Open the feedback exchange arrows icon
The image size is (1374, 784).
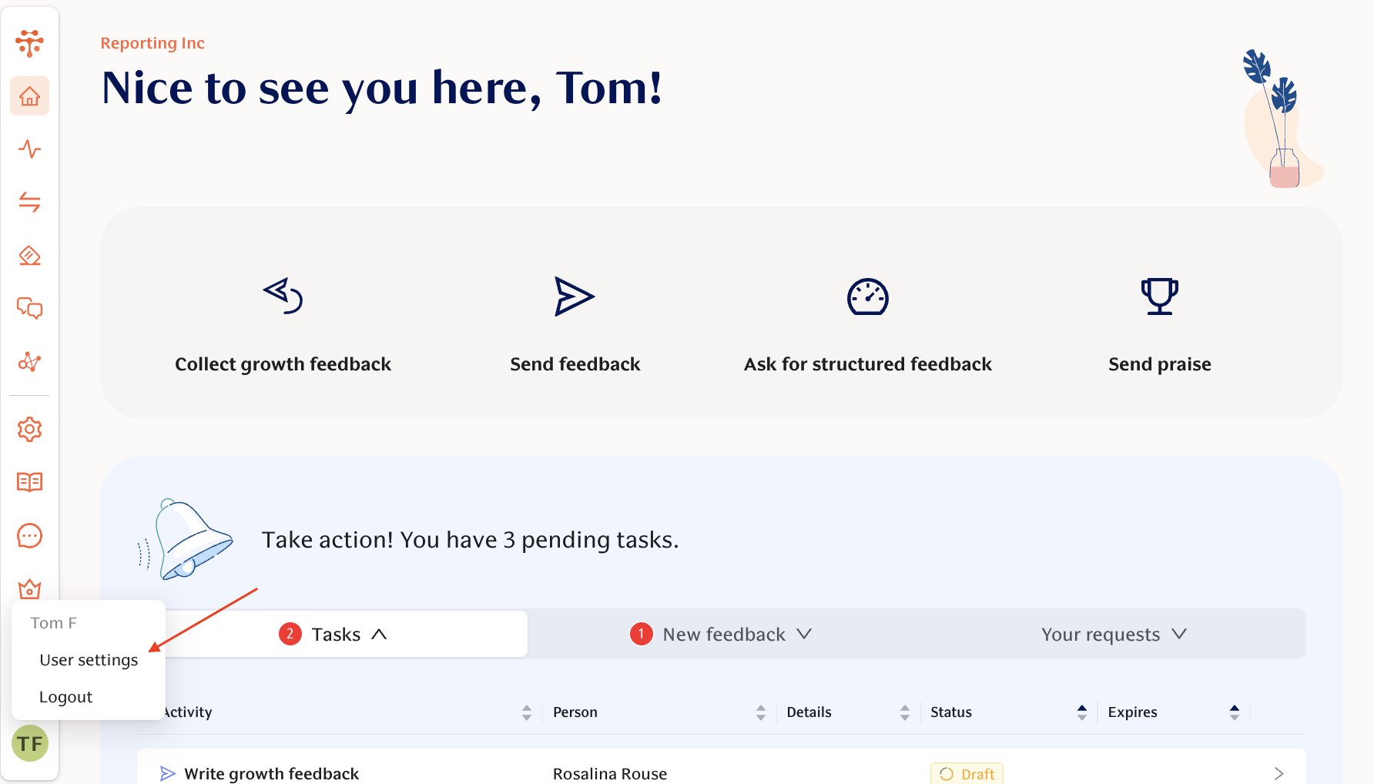(x=29, y=202)
